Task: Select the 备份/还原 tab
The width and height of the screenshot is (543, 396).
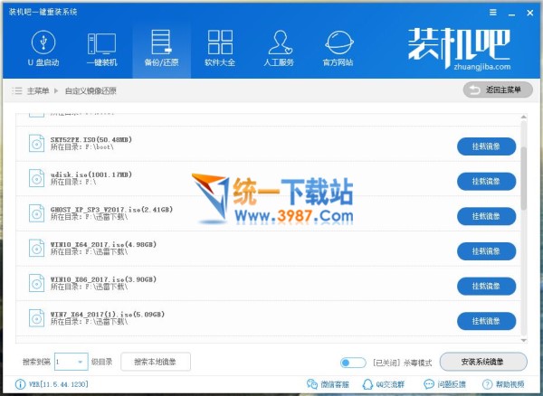Action: [x=161, y=49]
